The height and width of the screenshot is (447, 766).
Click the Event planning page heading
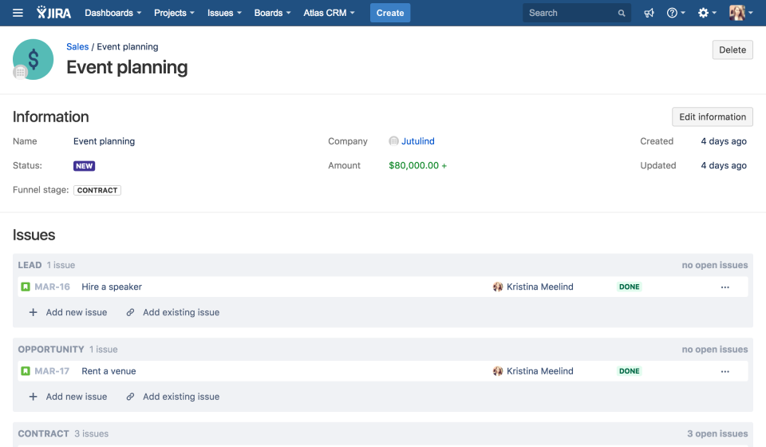point(127,67)
